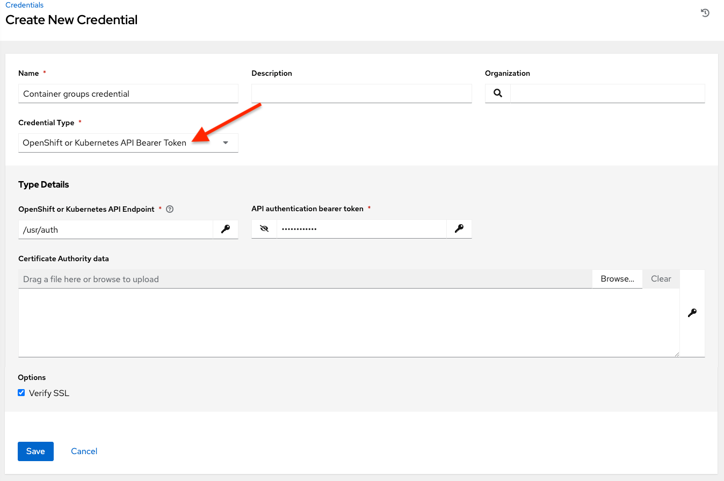This screenshot has width=724, height=481.
Task: Select the /usr/auth endpoint field
Action: [x=115, y=229]
